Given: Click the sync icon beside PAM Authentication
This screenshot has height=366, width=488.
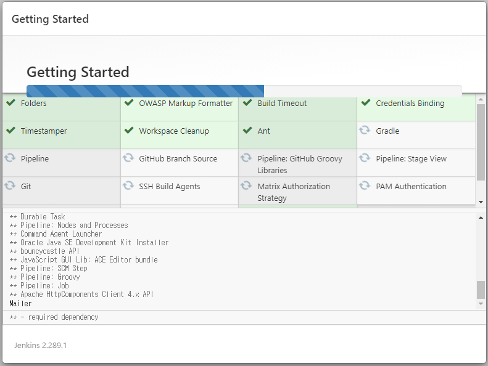Looking at the screenshot, I should [x=365, y=185].
